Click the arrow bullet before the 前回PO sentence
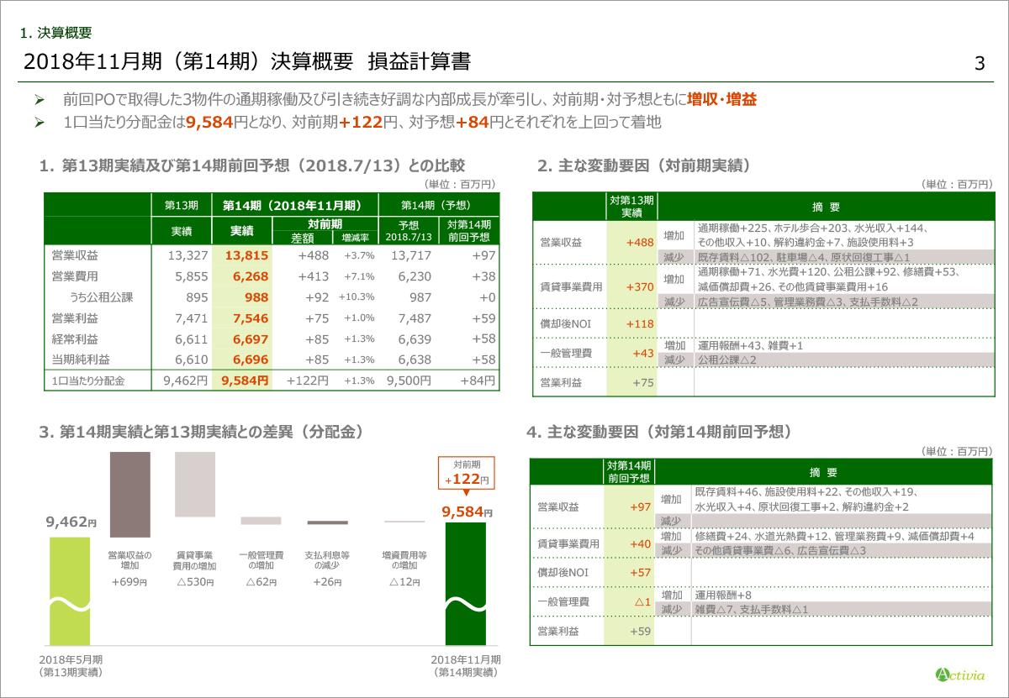1009x698 pixels. pyautogui.click(x=39, y=100)
